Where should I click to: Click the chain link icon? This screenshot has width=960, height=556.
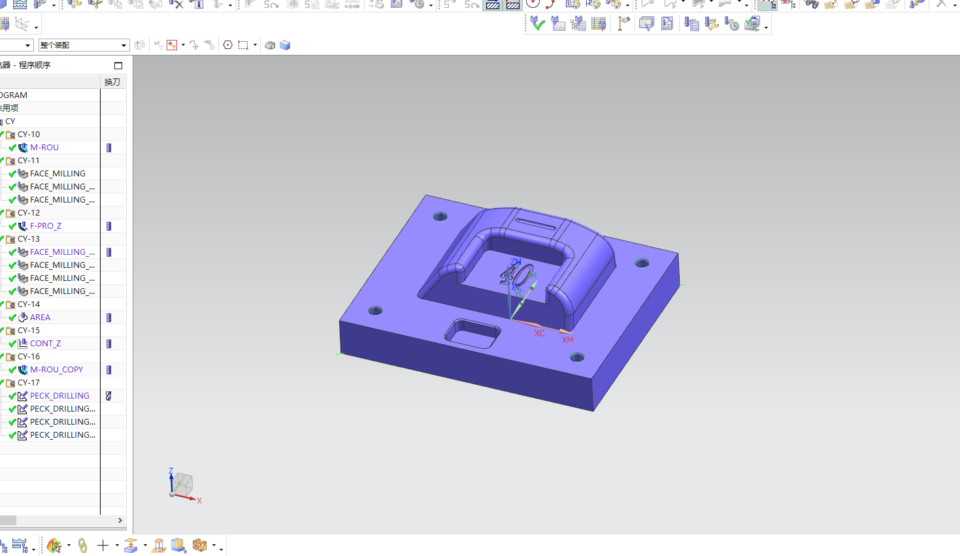(x=82, y=546)
